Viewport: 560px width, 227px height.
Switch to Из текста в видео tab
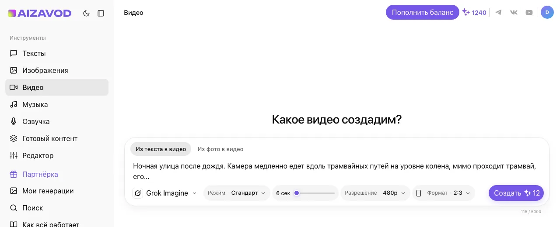[161, 149]
